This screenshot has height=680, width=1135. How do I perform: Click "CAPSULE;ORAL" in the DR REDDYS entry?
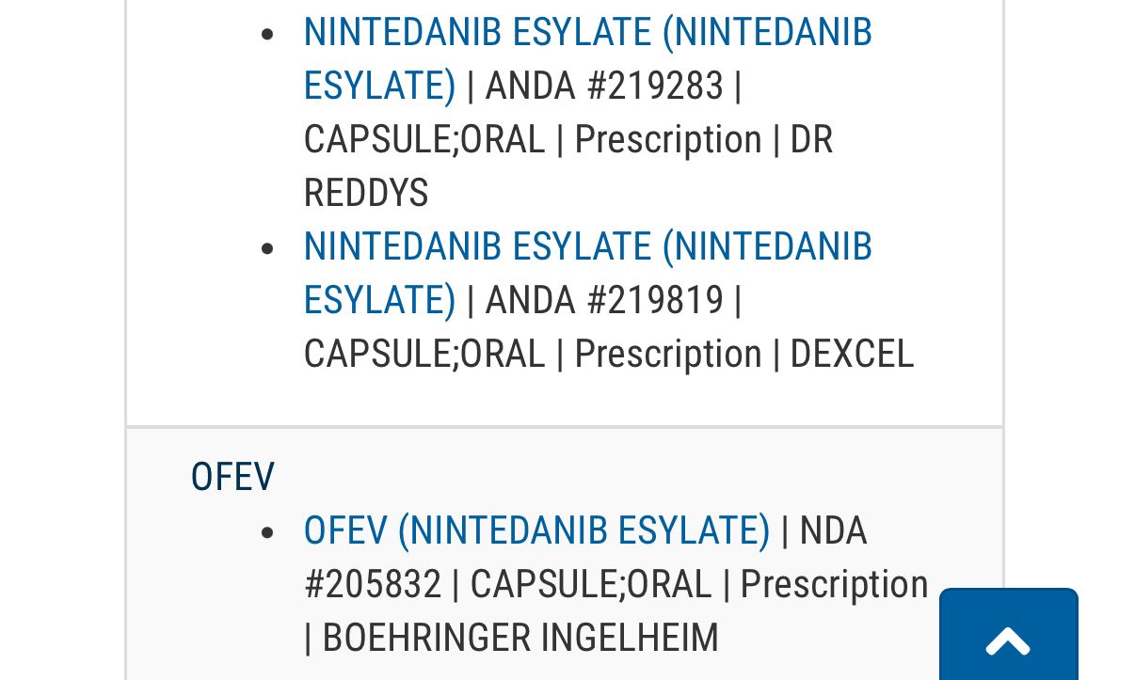tap(424, 140)
